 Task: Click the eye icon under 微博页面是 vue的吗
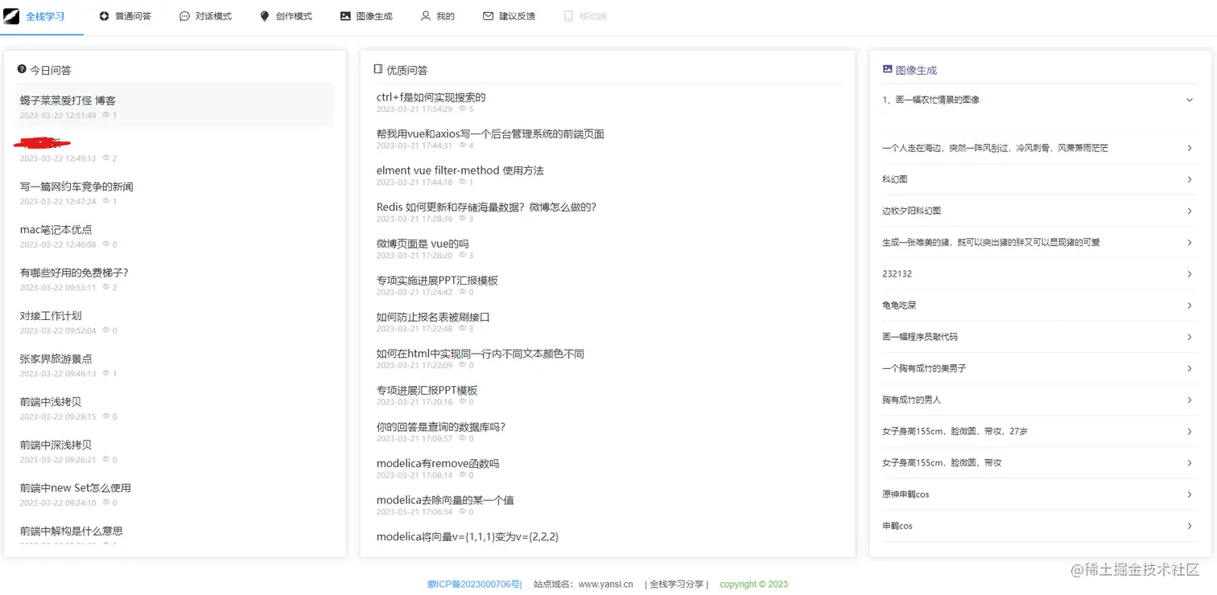click(x=463, y=255)
